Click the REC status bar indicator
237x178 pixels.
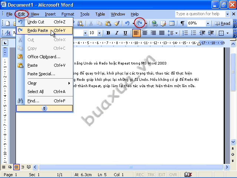click(x=140, y=175)
